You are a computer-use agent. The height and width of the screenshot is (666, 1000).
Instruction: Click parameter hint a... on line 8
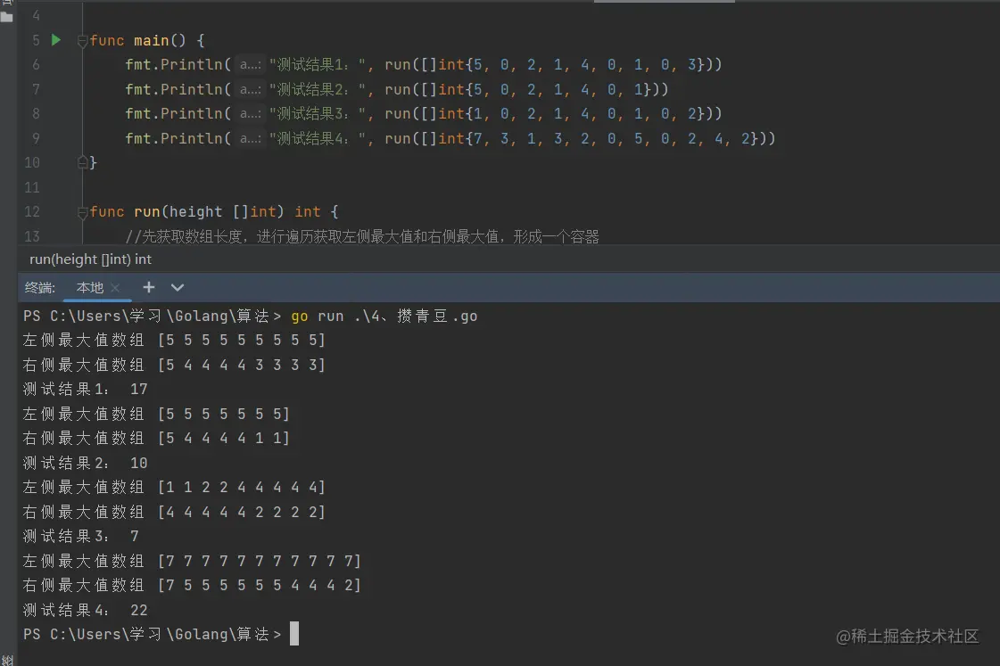click(250, 113)
